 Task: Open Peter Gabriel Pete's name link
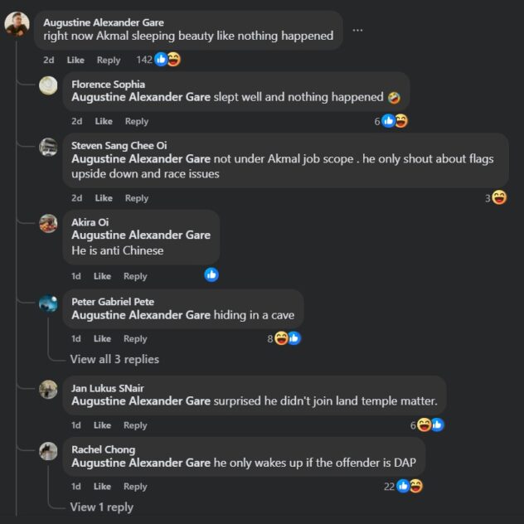coord(113,302)
